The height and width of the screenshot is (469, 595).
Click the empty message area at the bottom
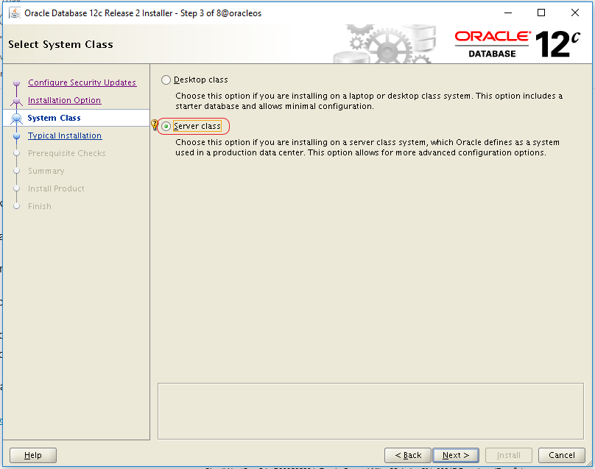click(370, 411)
